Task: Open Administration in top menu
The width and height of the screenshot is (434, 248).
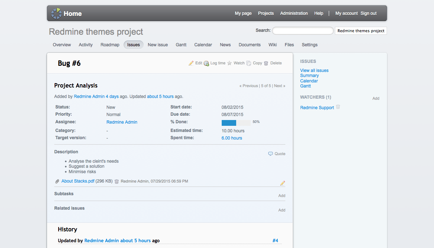Action: 294,13
